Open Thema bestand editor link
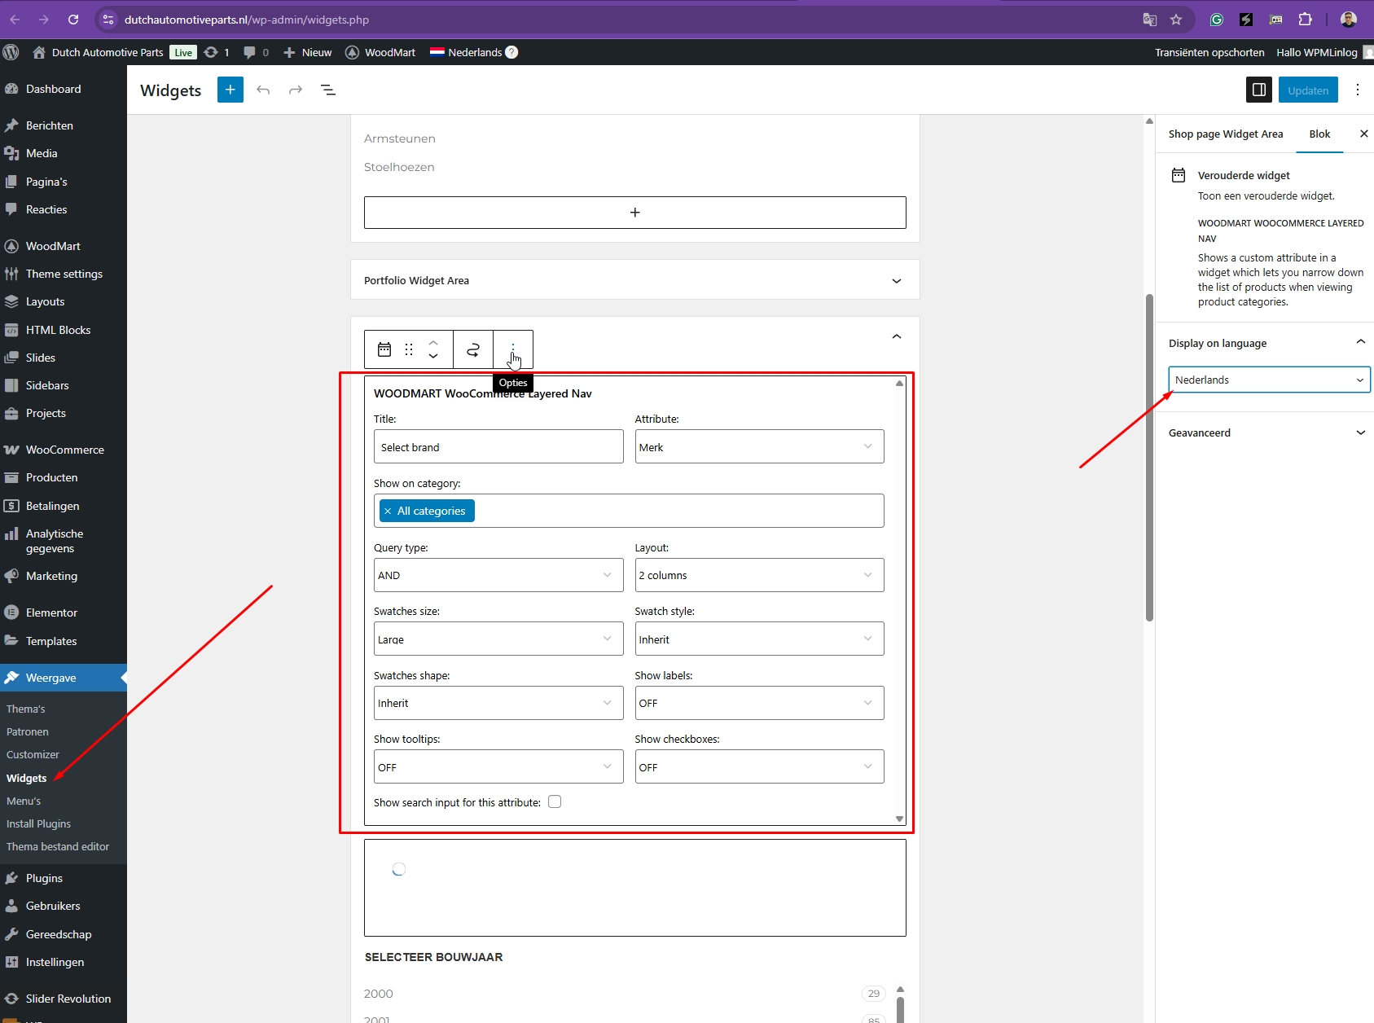The width and height of the screenshot is (1374, 1023). (x=58, y=846)
